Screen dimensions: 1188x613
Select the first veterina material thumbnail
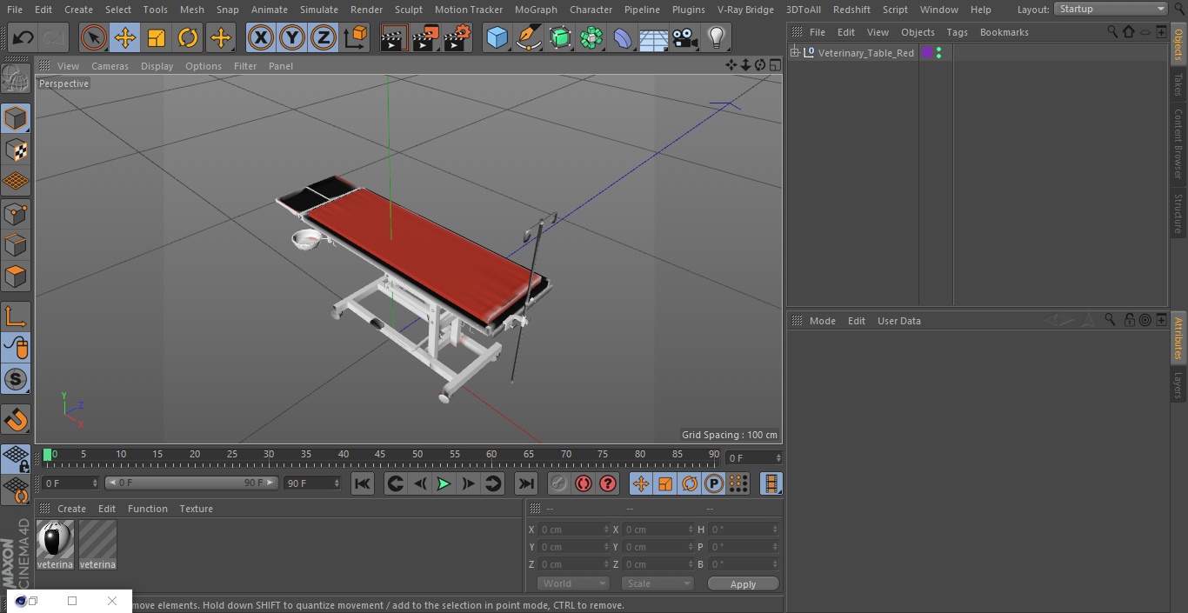coord(55,544)
